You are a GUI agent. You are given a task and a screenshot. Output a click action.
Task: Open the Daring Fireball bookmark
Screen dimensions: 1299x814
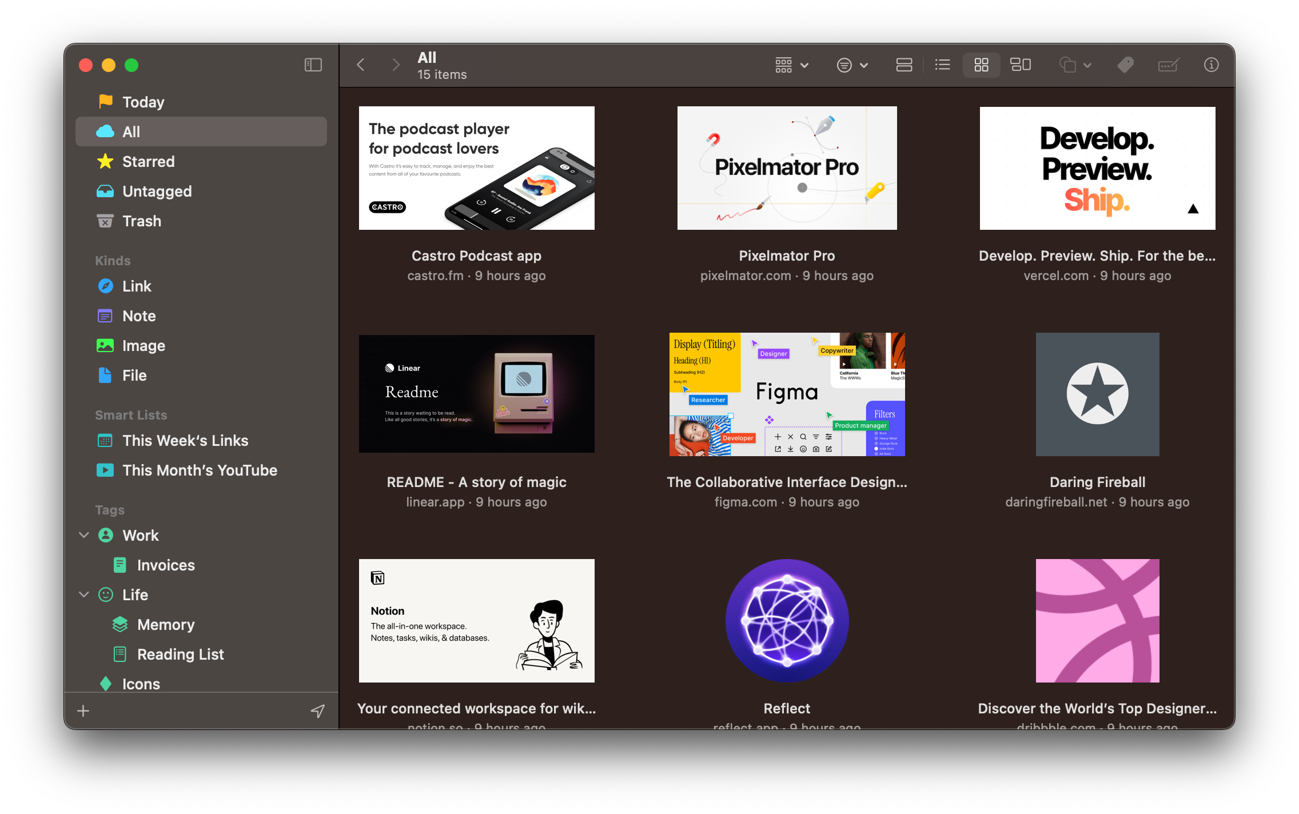pyautogui.click(x=1097, y=394)
